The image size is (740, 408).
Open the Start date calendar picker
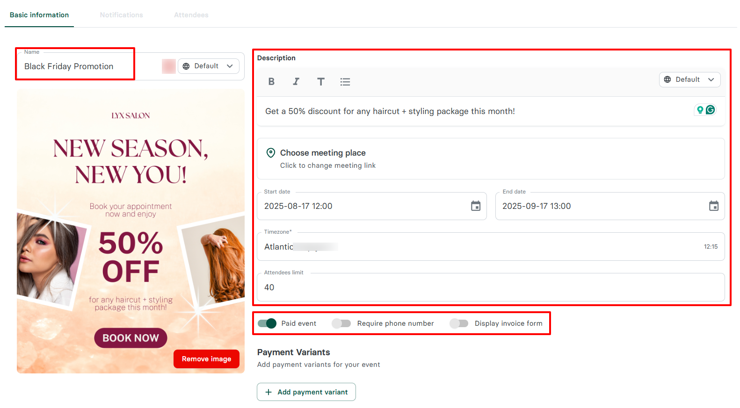point(476,206)
